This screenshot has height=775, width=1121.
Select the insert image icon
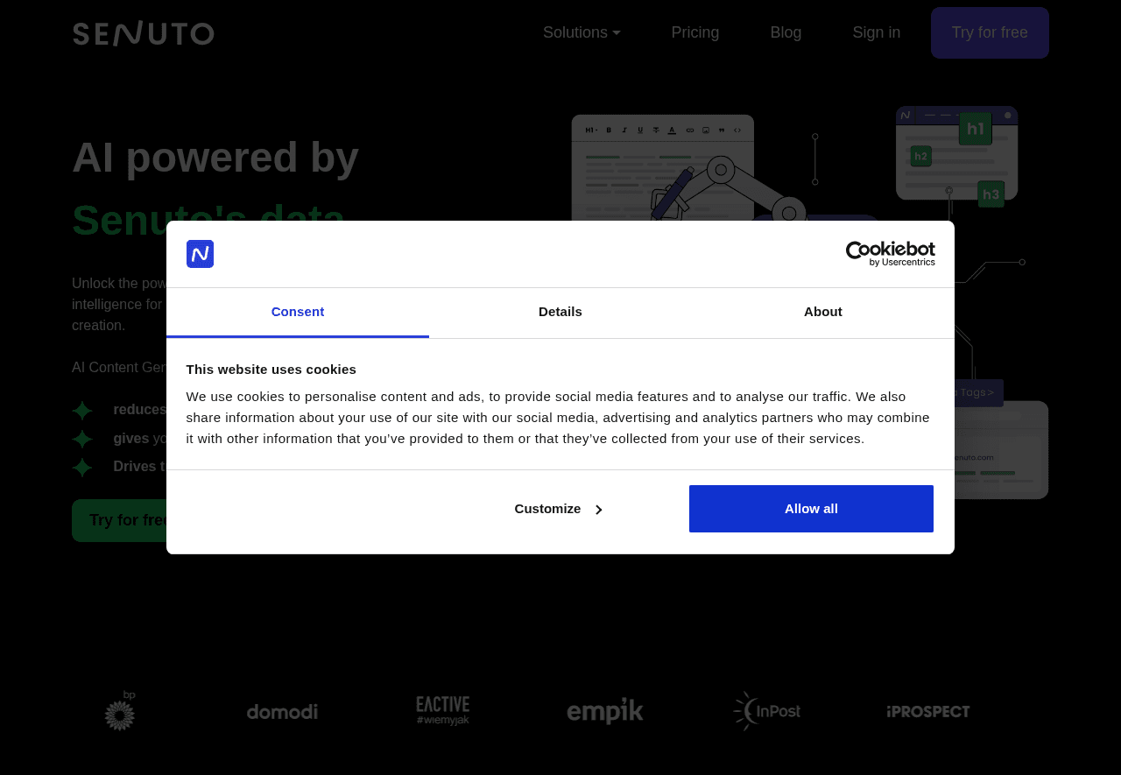[x=706, y=130]
